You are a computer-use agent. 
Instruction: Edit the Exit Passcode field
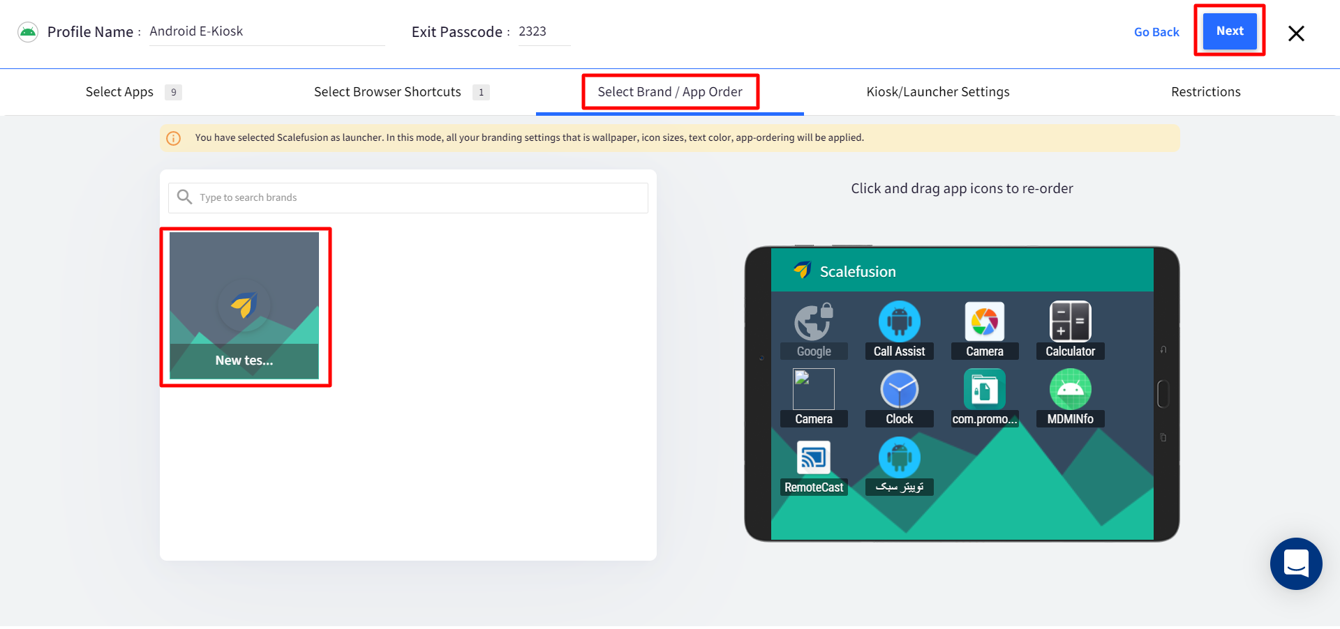point(544,32)
